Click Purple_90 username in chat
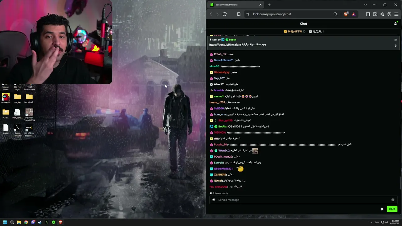Screen dimensions: 402x226 tap(220, 145)
